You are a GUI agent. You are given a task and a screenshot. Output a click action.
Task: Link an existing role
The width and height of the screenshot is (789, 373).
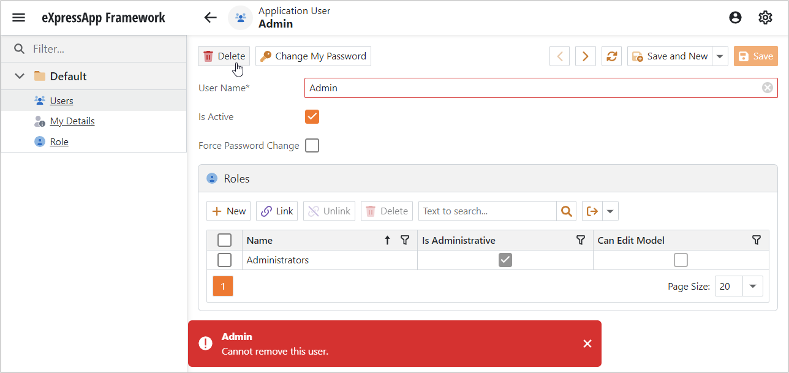coord(277,211)
